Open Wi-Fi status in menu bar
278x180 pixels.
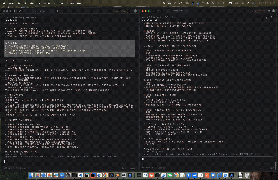click(x=243, y=3)
